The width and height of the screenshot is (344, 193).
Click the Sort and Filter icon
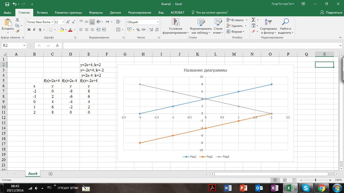[268, 26]
